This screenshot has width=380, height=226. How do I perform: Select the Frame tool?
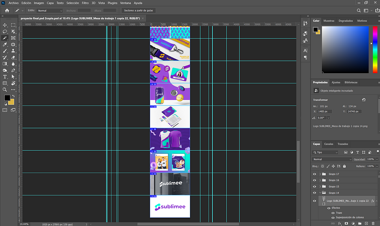tap(13, 38)
